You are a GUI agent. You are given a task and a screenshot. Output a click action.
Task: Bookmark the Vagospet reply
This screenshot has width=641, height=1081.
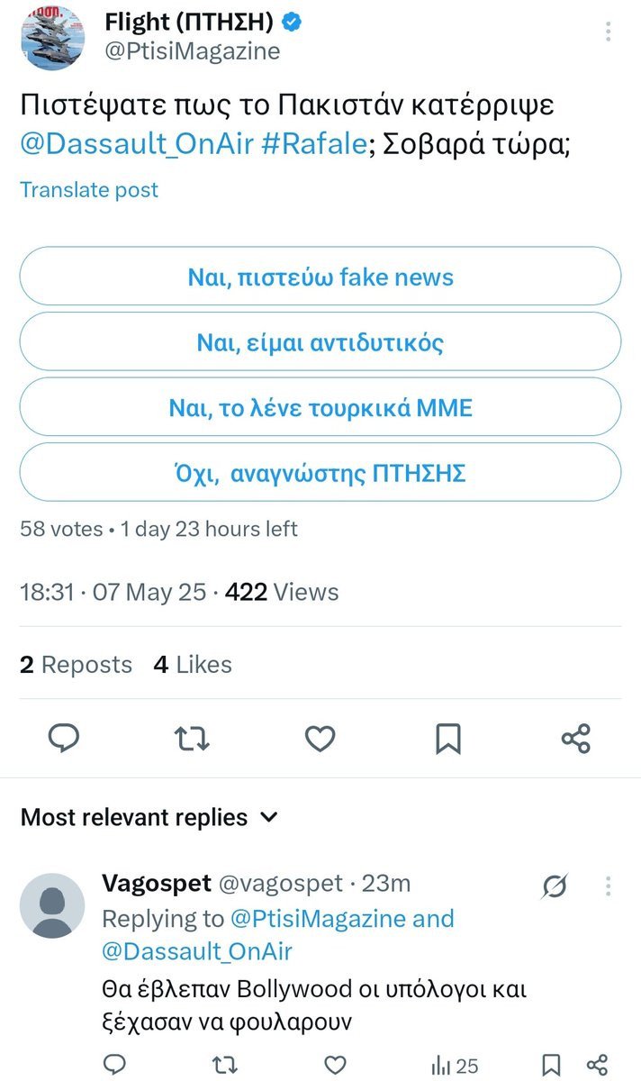tap(555, 1066)
